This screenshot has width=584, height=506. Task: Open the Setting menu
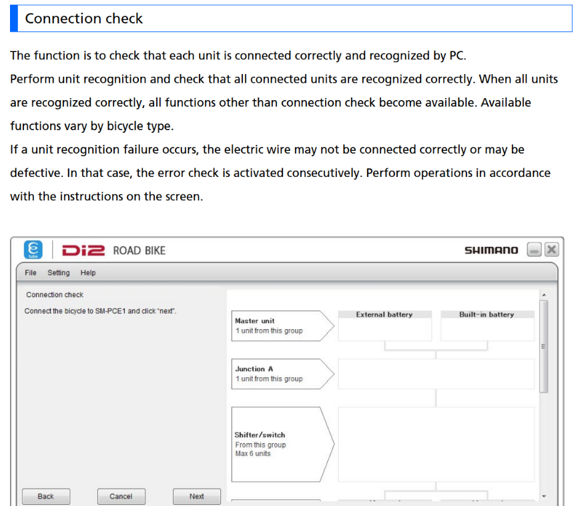tap(58, 272)
